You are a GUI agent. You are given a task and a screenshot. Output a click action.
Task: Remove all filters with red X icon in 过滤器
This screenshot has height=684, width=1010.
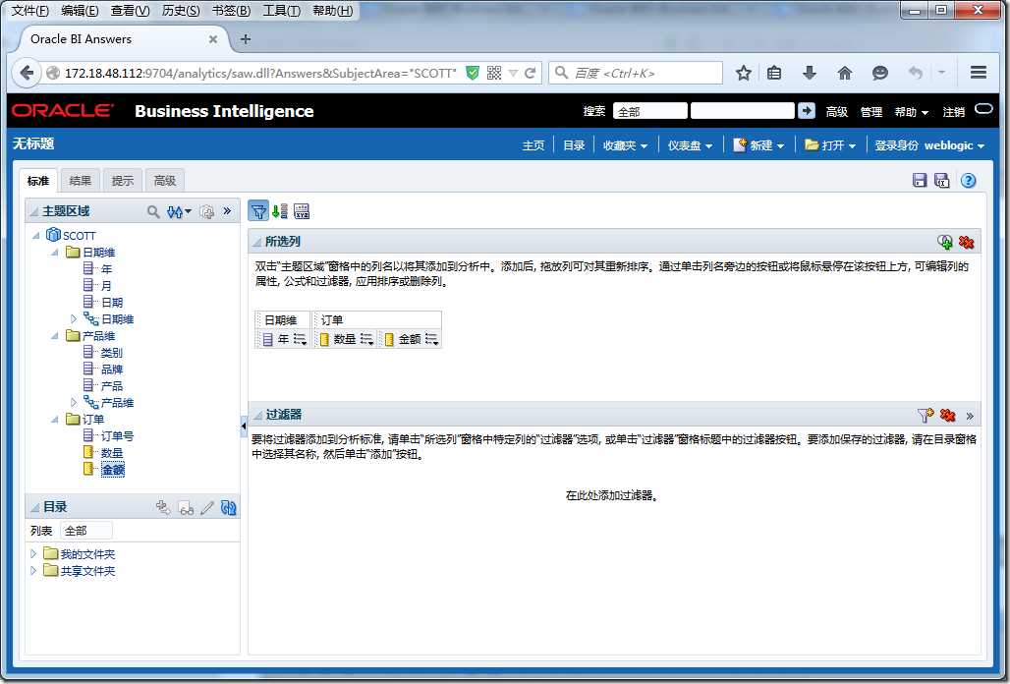947,416
